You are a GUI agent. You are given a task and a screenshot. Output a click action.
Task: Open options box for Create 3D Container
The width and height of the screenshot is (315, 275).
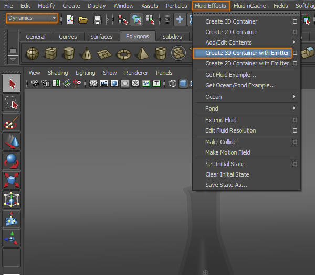[295, 22]
